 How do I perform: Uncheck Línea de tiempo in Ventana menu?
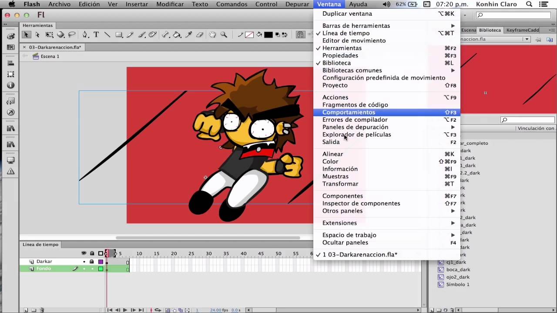386,33
